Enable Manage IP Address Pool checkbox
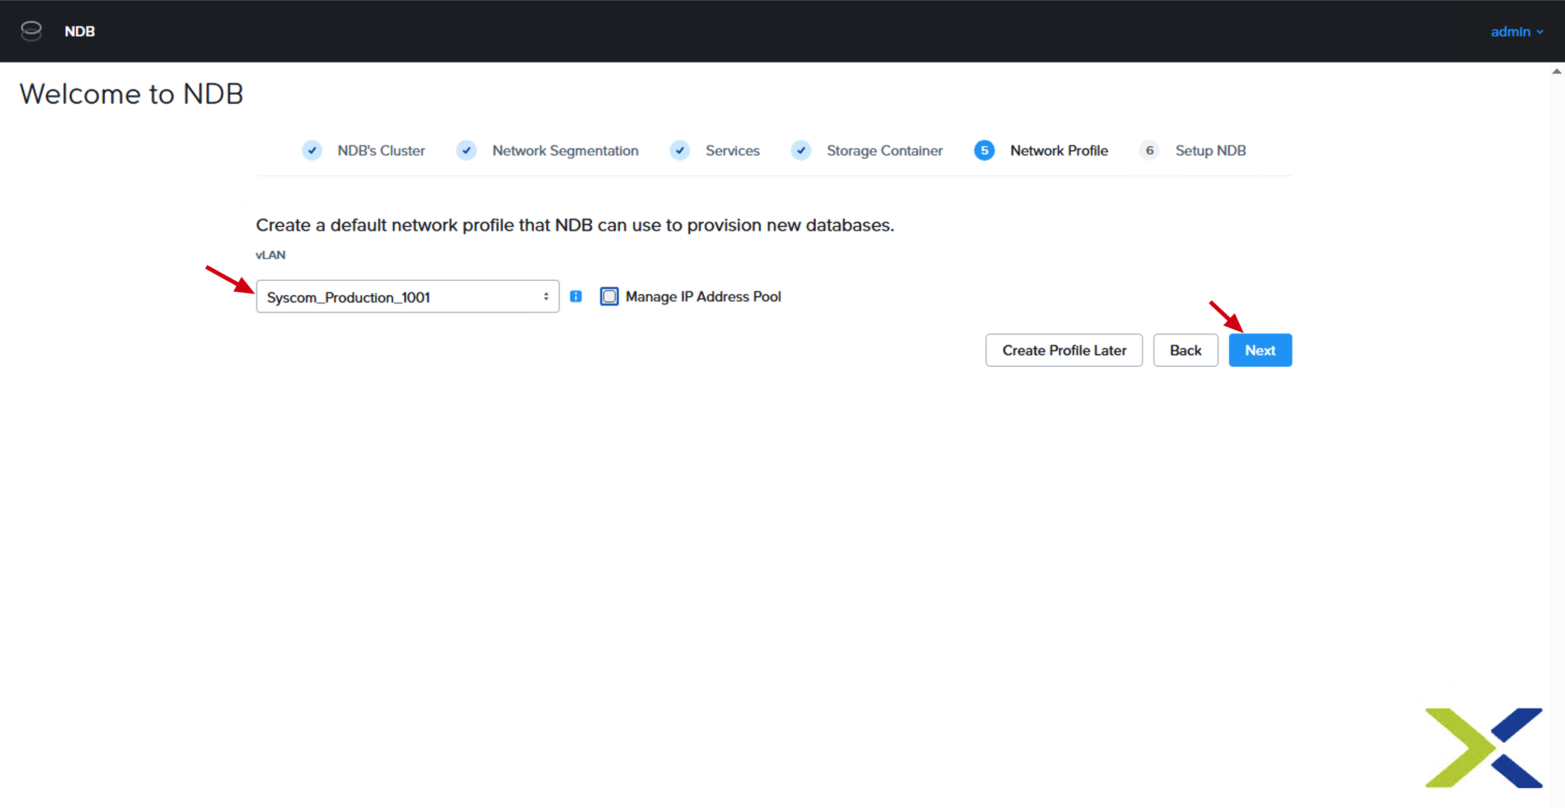This screenshot has width=1565, height=808. pos(609,296)
